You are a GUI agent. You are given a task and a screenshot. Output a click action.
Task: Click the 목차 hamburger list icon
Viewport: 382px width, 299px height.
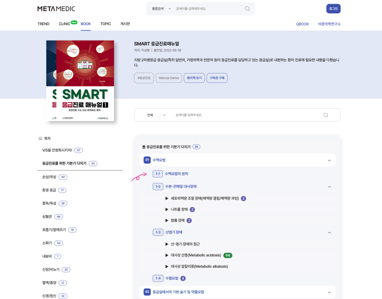[40, 138]
